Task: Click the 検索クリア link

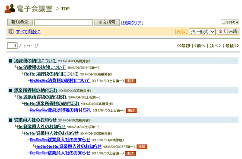Action: (x=132, y=23)
